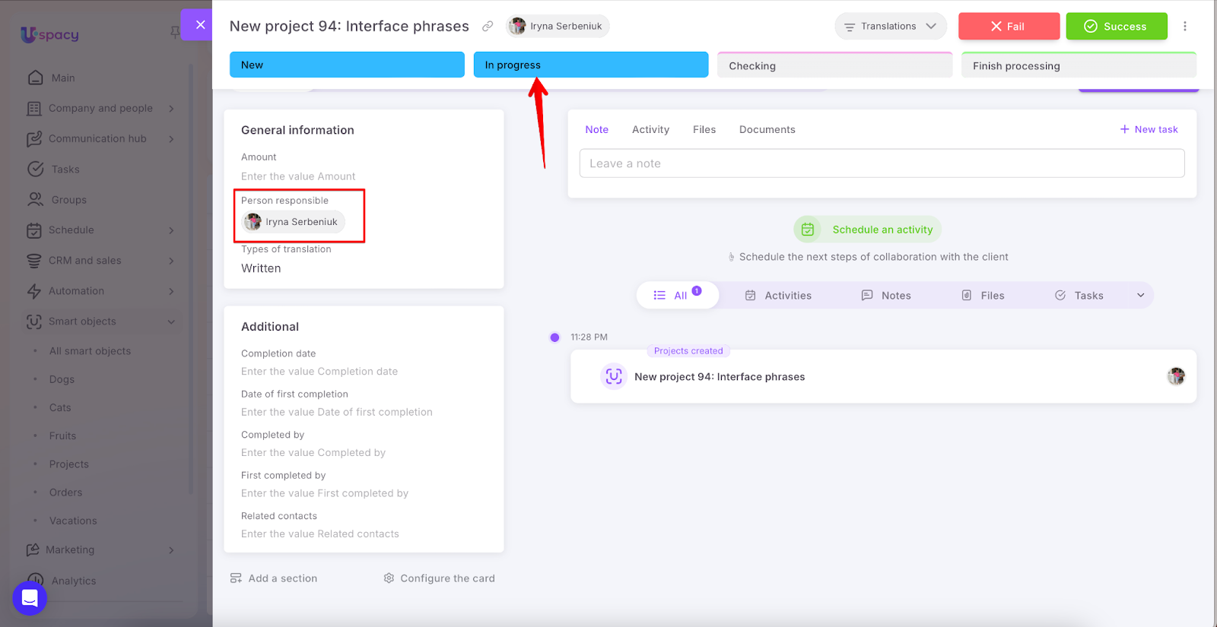This screenshot has width=1217, height=627.
Task: Open the Translations pipeline dropdown
Action: point(890,27)
